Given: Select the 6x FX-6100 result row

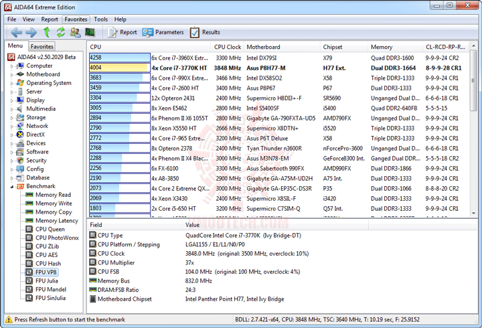Looking at the screenshot, I should [x=278, y=168].
